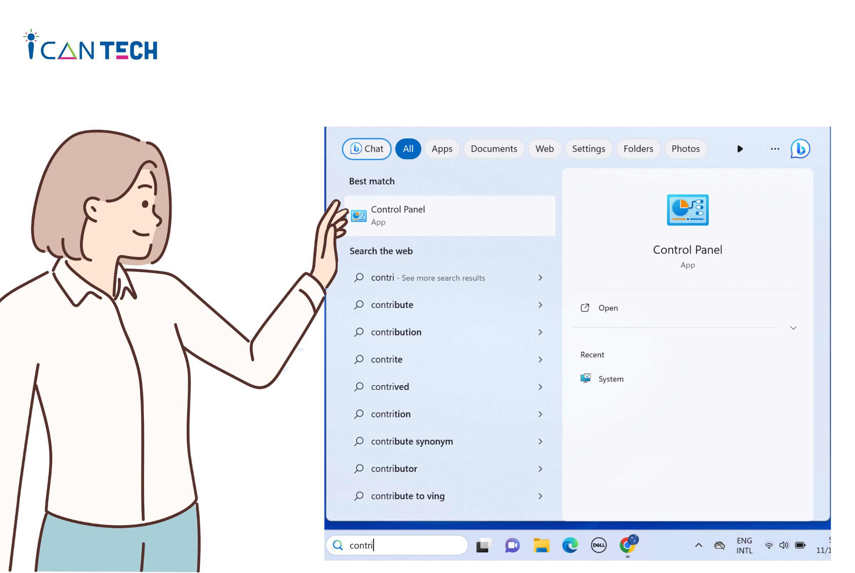Open Control Panel using the Open link
855x573 pixels.
point(607,308)
